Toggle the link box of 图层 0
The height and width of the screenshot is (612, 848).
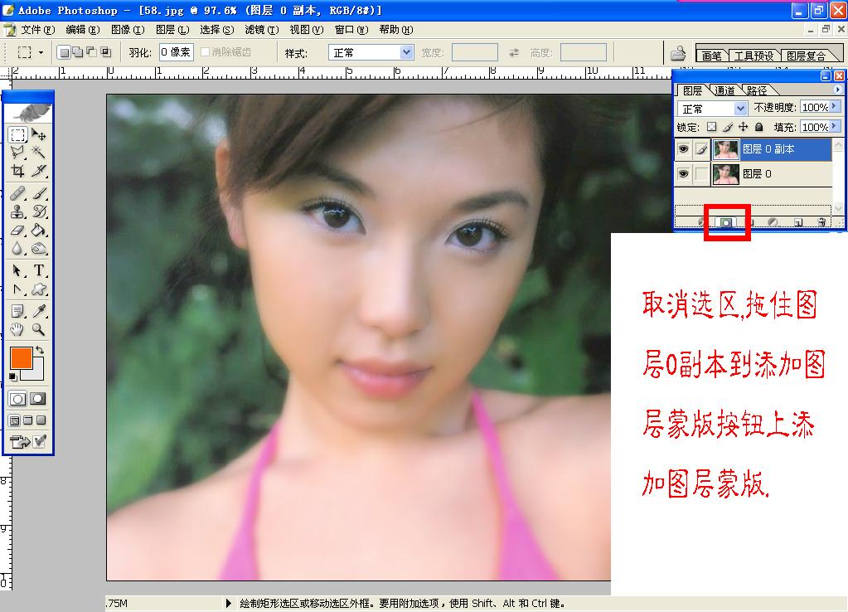click(x=701, y=173)
